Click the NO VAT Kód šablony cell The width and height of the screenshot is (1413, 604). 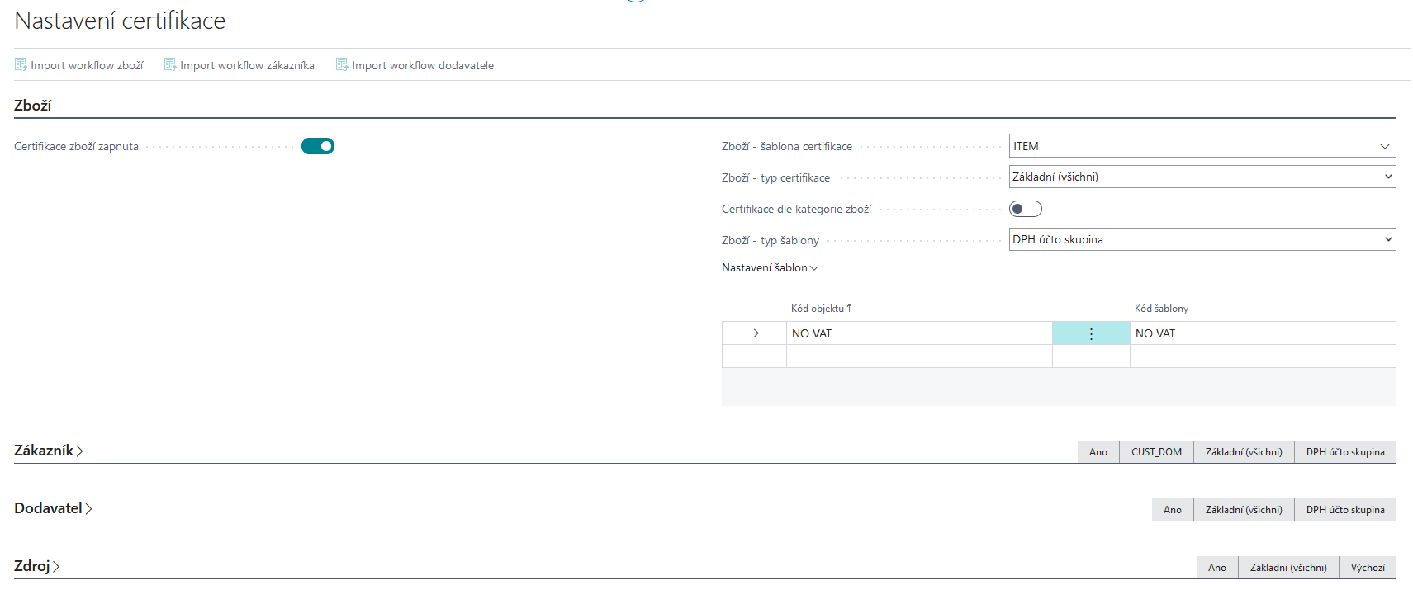(1262, 333)
